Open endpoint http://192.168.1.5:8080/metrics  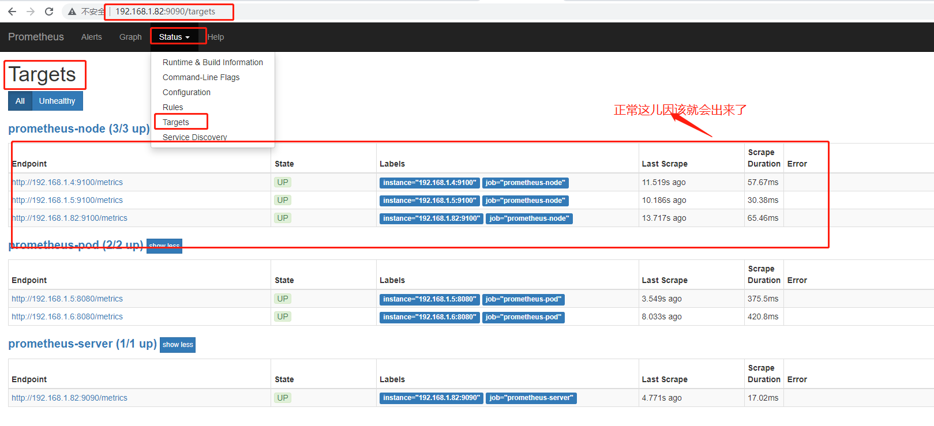click(67, 299)
